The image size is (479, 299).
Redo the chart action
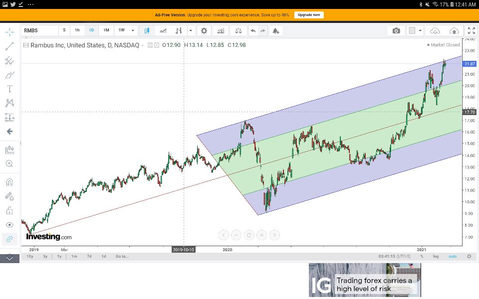point(263,31)
